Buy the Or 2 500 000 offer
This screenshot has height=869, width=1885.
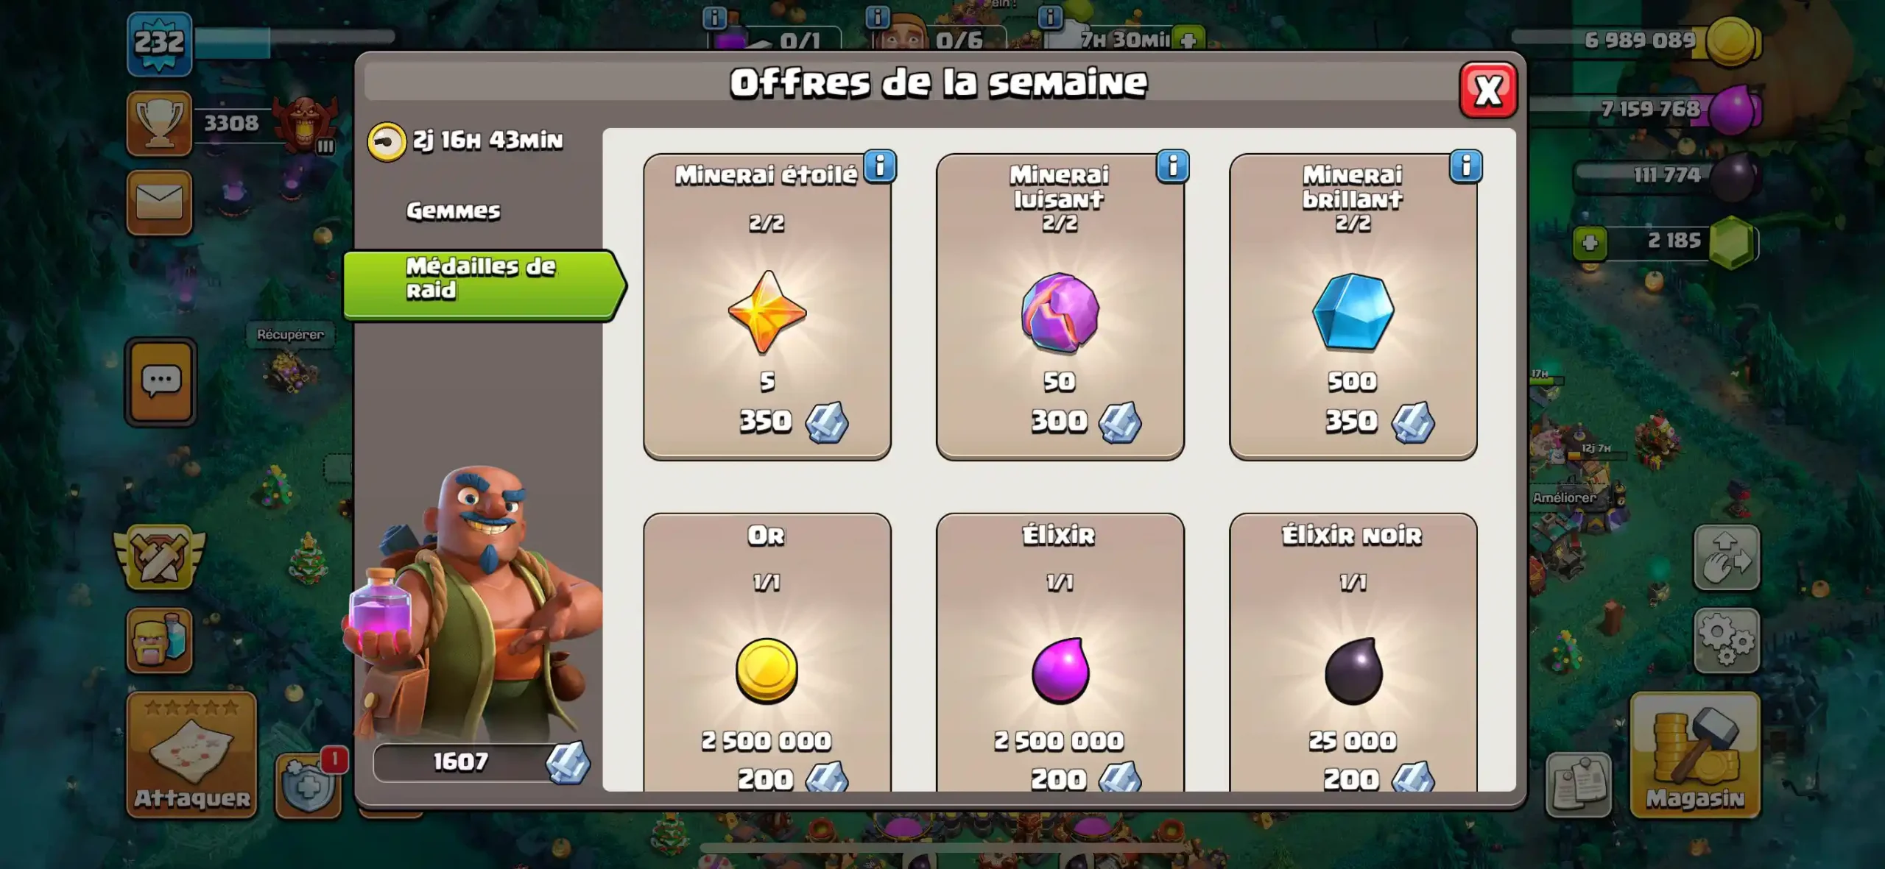pyautogui.click(x=767, y=653)
